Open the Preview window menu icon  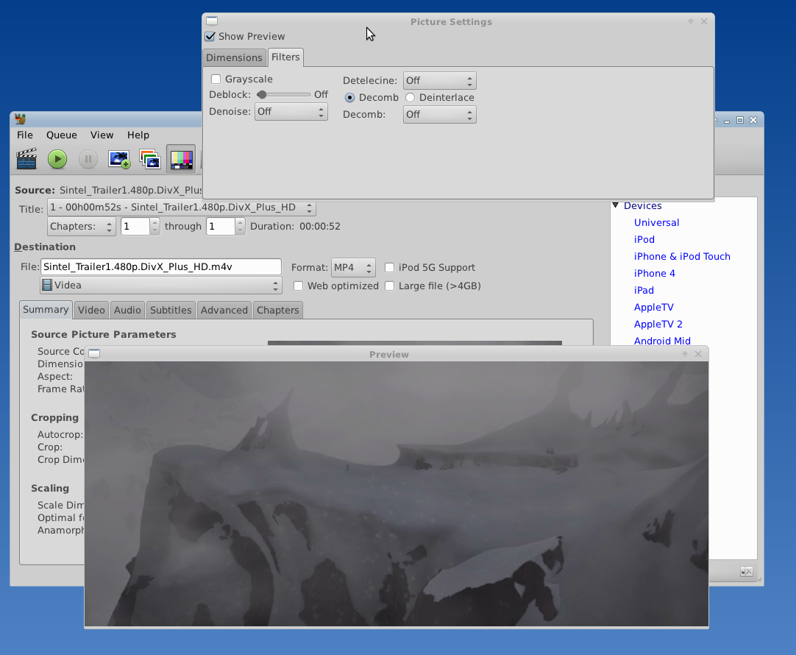94,353
